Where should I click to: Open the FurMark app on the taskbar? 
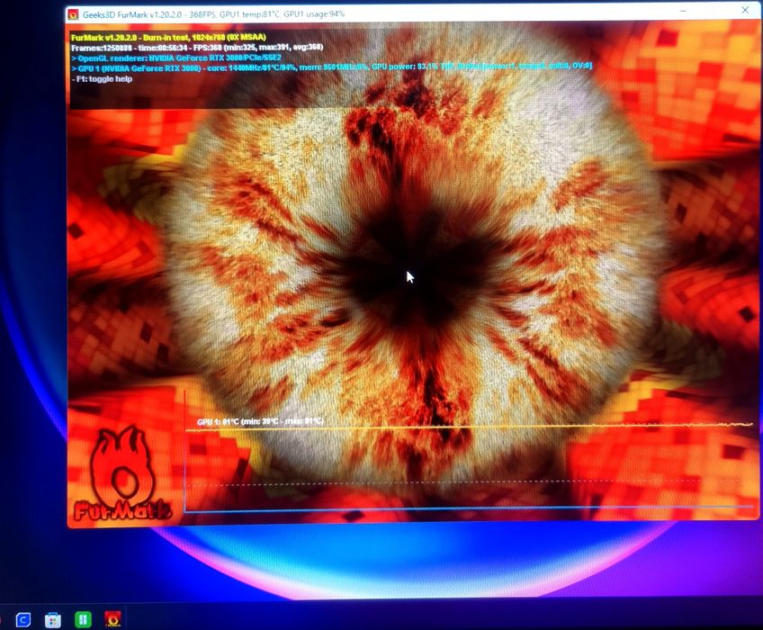click(112, 618)
